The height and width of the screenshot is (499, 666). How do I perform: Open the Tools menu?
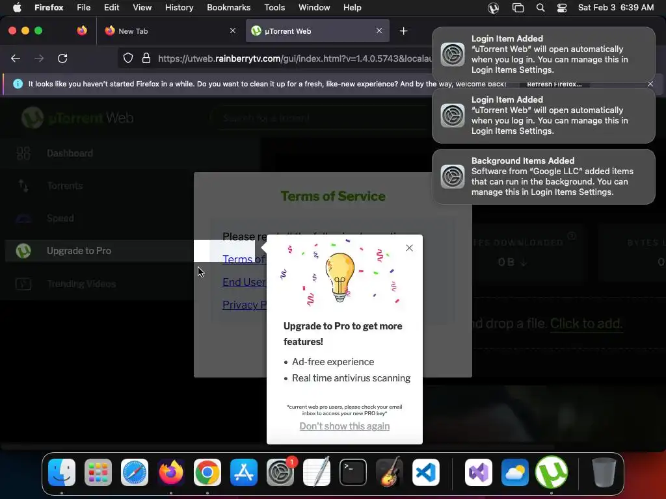[274, 8]
